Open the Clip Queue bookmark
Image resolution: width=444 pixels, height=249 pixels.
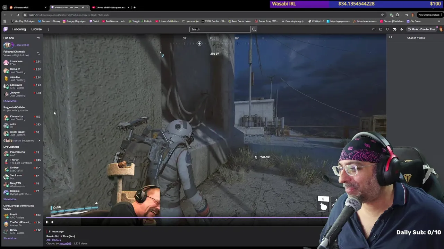coord(413,21)
